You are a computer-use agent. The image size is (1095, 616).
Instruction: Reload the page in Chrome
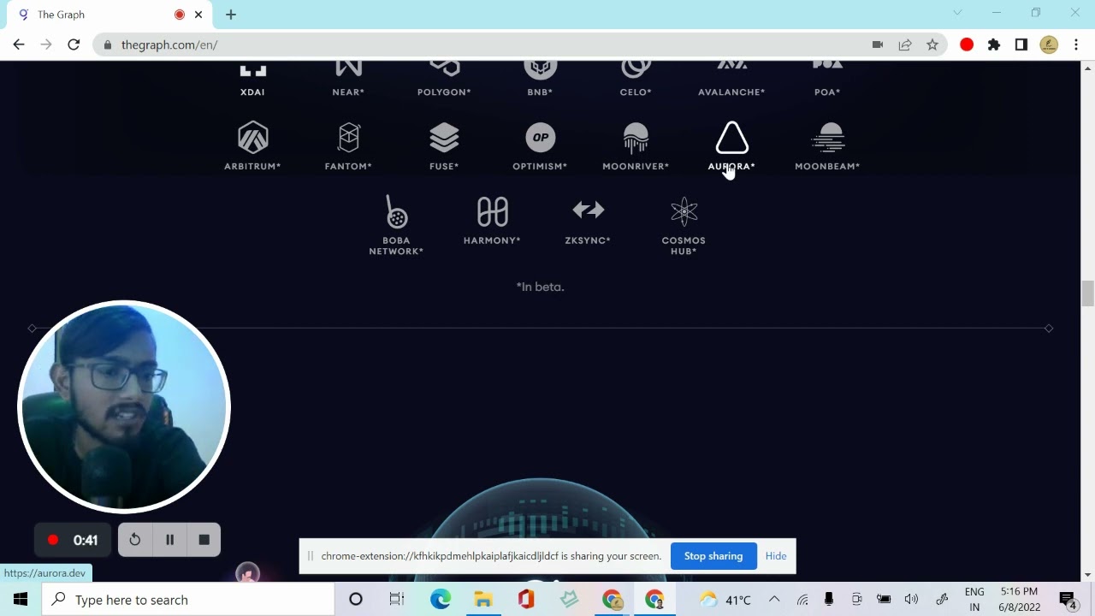tap(74, 44)
